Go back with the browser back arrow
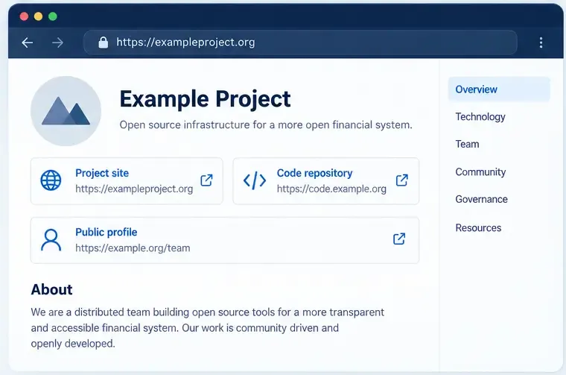 click(28, 42)
